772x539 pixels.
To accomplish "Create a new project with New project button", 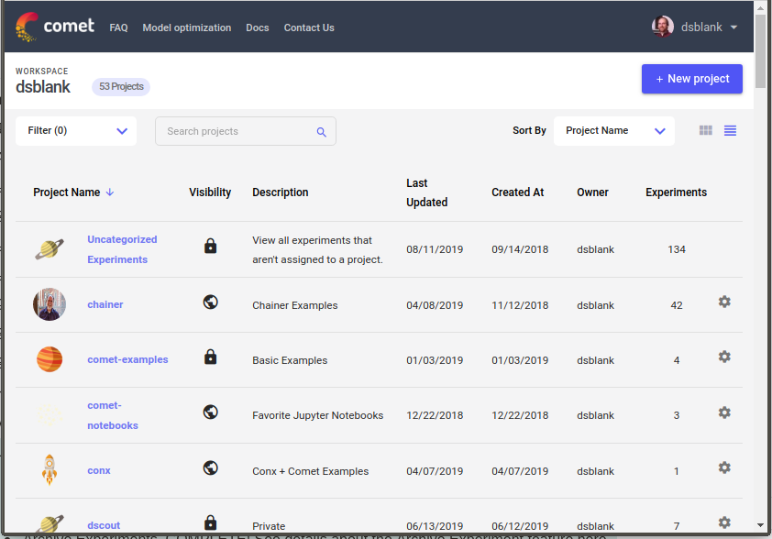I will click(x=691, y=79).
